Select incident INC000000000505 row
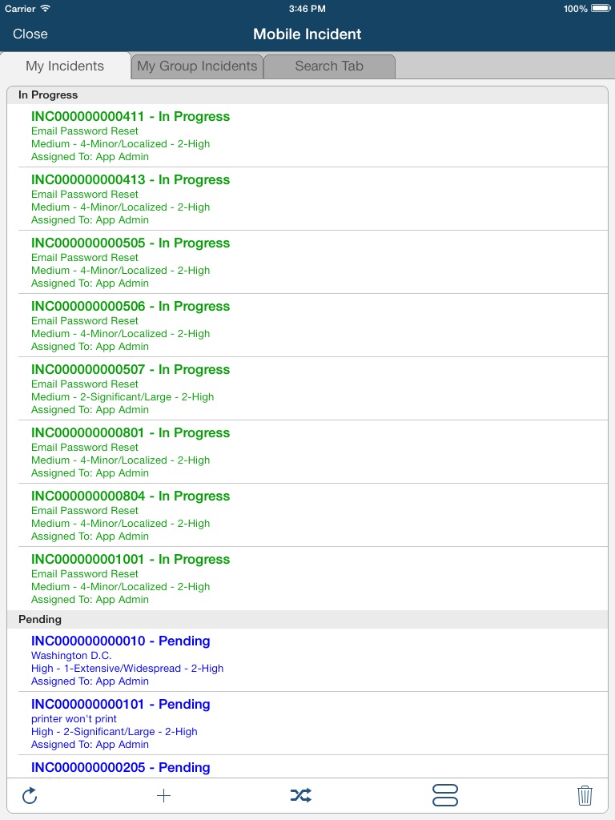 point(307,262)
